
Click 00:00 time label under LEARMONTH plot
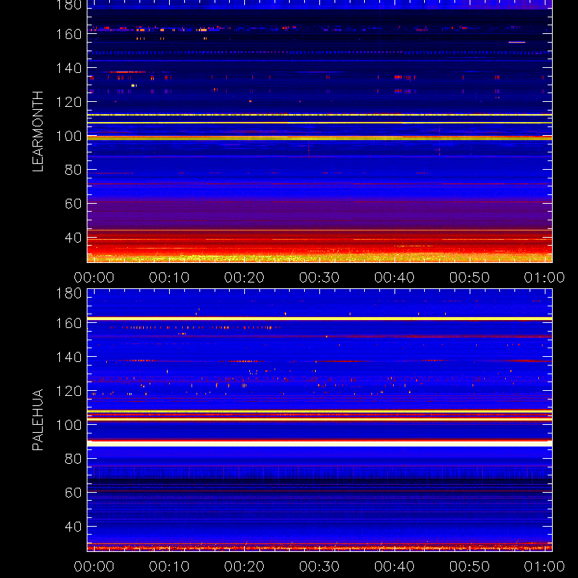(x=94, y=277)
